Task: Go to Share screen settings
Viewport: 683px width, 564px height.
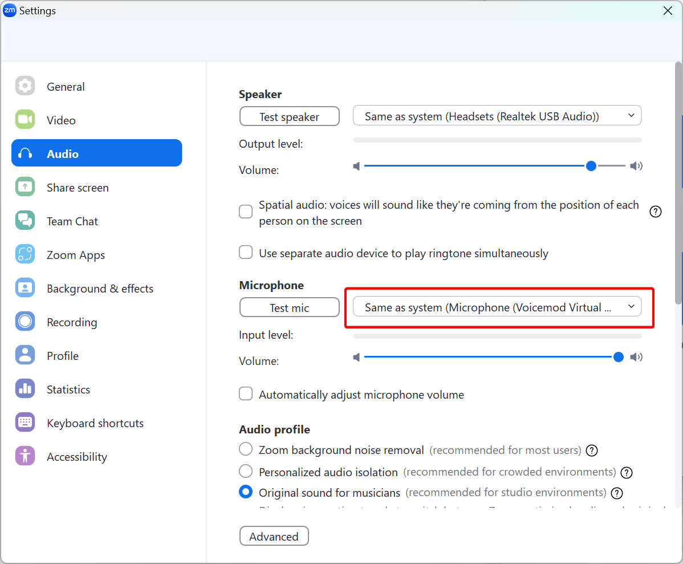Action: (x=97, y=188)
